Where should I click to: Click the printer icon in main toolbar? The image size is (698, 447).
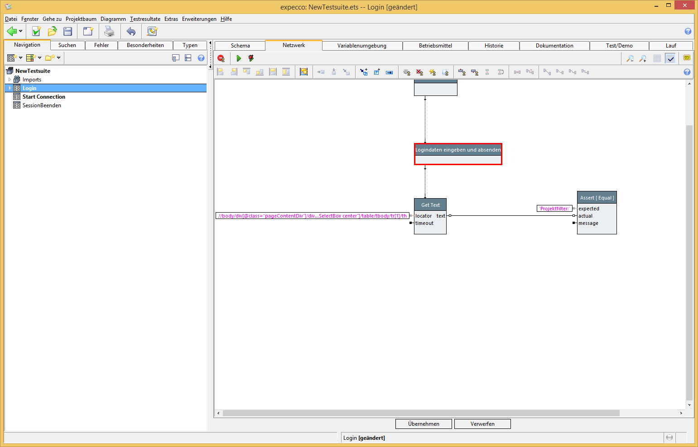point(109,31)
